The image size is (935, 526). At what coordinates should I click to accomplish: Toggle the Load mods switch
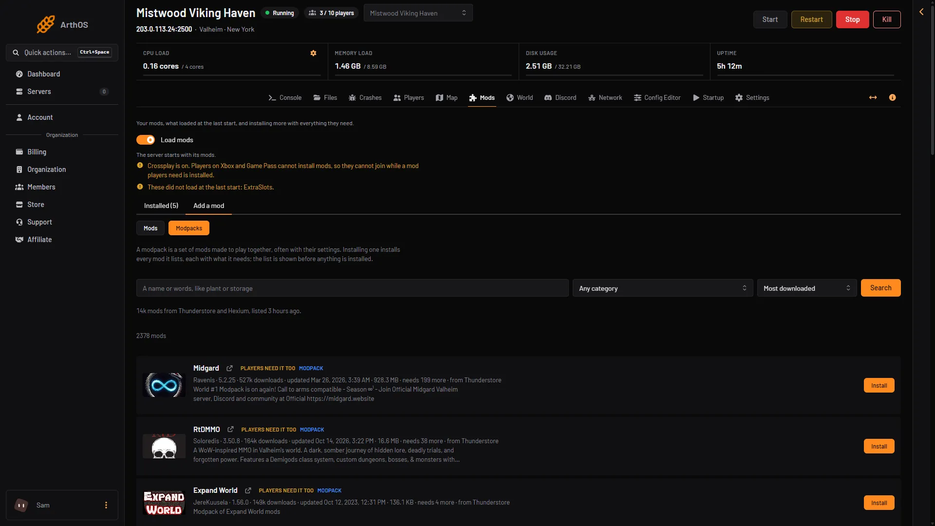[146, 140]
